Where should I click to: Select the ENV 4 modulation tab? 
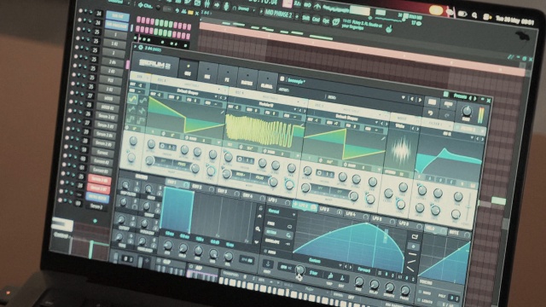(253, 197)
